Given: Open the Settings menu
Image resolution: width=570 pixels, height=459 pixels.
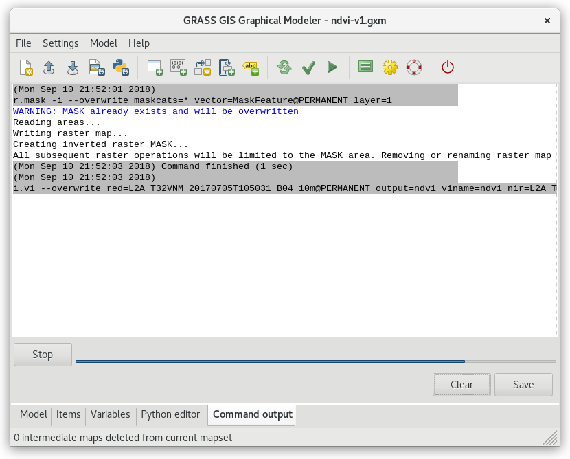Looking at the screenshot, I should pos(60,43).
